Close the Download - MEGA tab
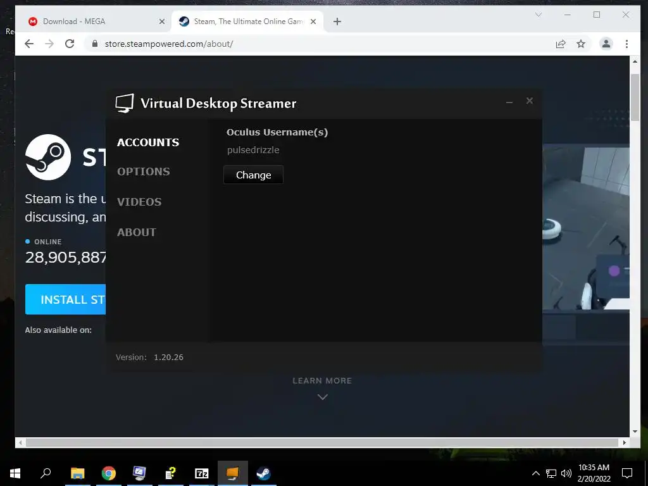648x486 pixels. pyautogui.click(x=161, y=22)
